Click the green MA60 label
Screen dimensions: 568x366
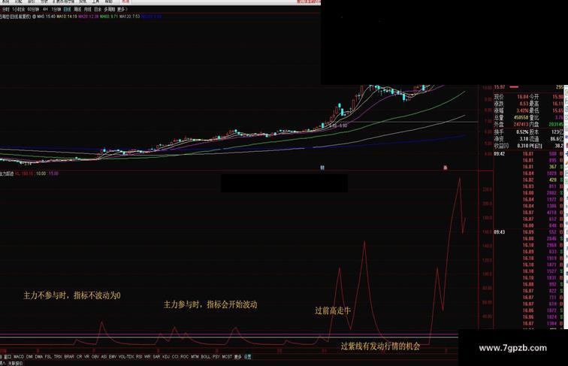coord(110,17)
